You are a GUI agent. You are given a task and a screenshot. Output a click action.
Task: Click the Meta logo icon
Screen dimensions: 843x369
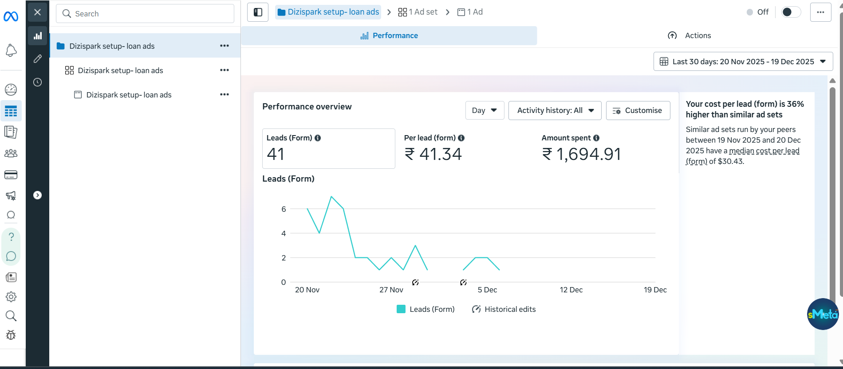click(x=11, y=17)
